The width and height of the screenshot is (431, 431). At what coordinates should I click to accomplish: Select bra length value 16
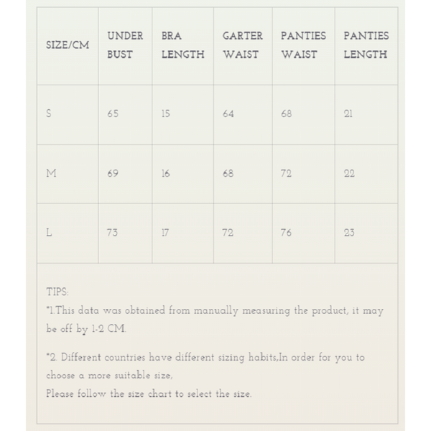point(166,174)
